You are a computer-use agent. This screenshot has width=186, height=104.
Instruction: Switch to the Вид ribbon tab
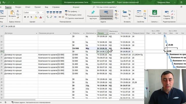point(46,7)
